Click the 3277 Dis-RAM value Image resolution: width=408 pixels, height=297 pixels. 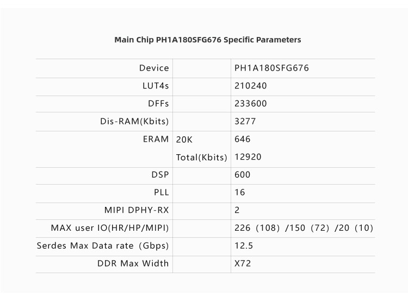[245, 121]
